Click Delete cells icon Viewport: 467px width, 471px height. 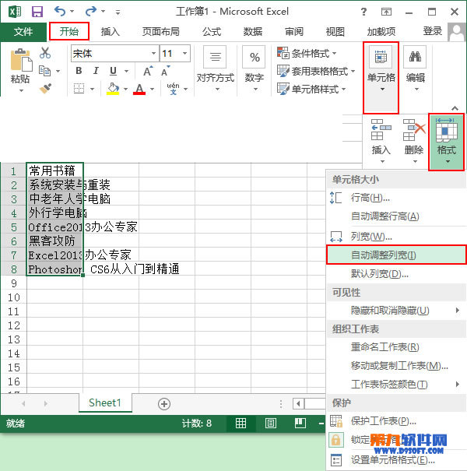[414, 130]
